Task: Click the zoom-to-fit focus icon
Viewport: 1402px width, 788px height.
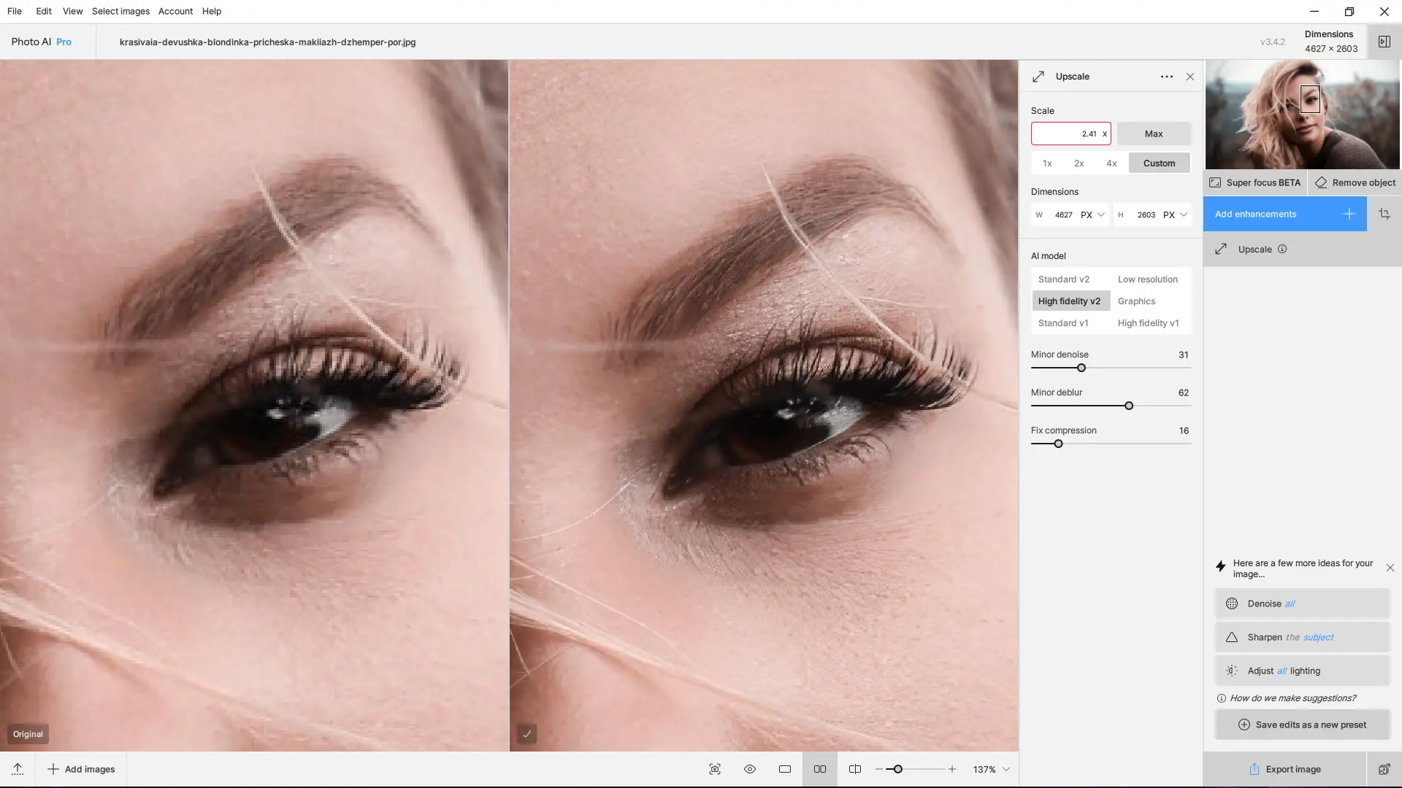Action: [715, 769]
